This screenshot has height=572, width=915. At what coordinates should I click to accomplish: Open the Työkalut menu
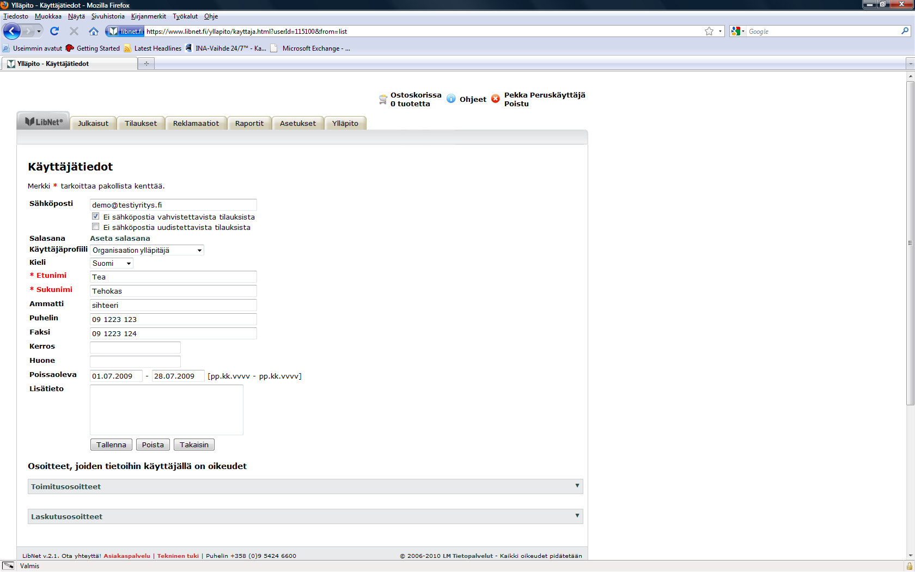185,16
